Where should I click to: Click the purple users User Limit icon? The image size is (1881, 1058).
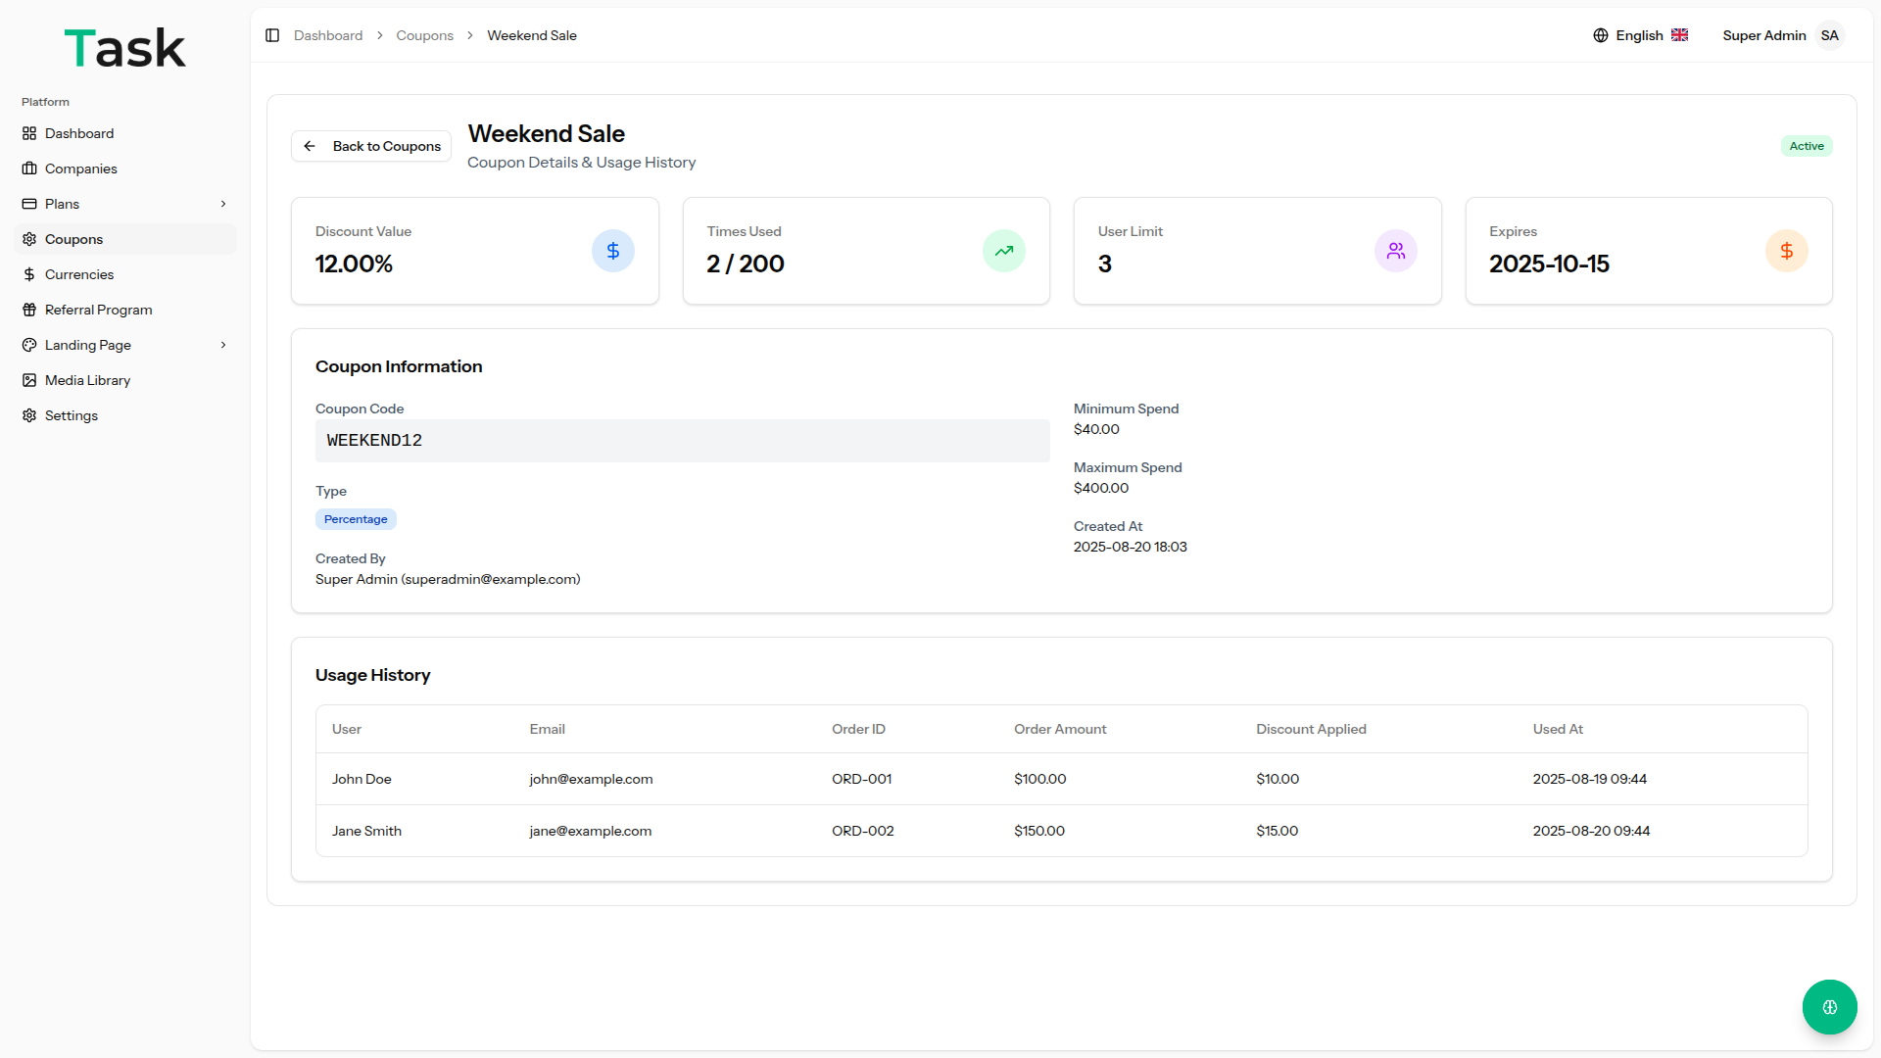1395,251
